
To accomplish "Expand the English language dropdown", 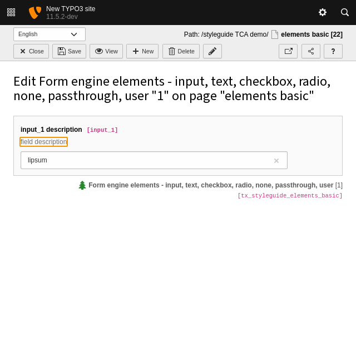I will pyautogui.click(x=50, y=34).
